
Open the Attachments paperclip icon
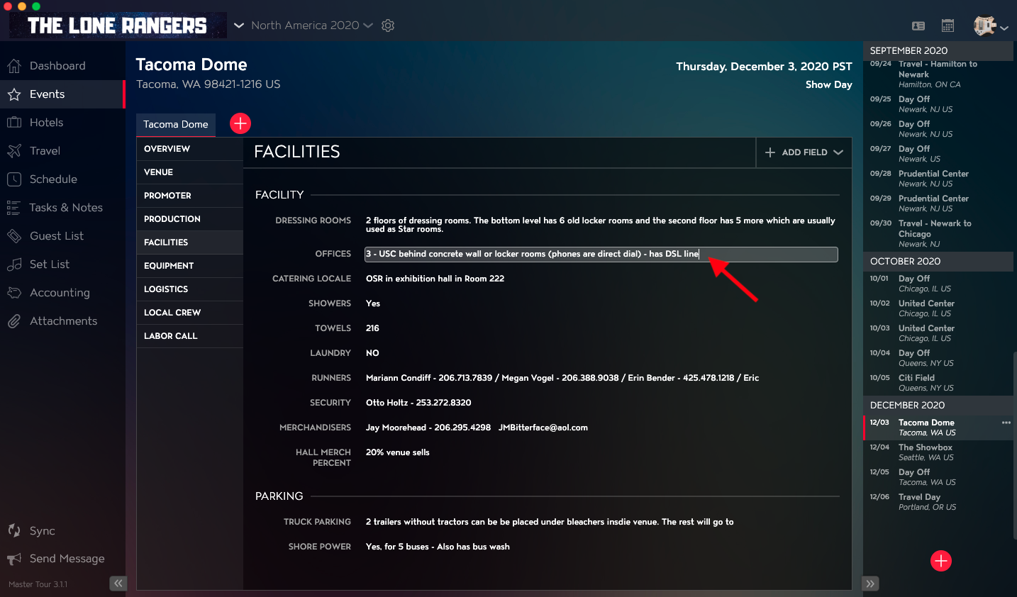pyautogui.click(x=14, y=321)
